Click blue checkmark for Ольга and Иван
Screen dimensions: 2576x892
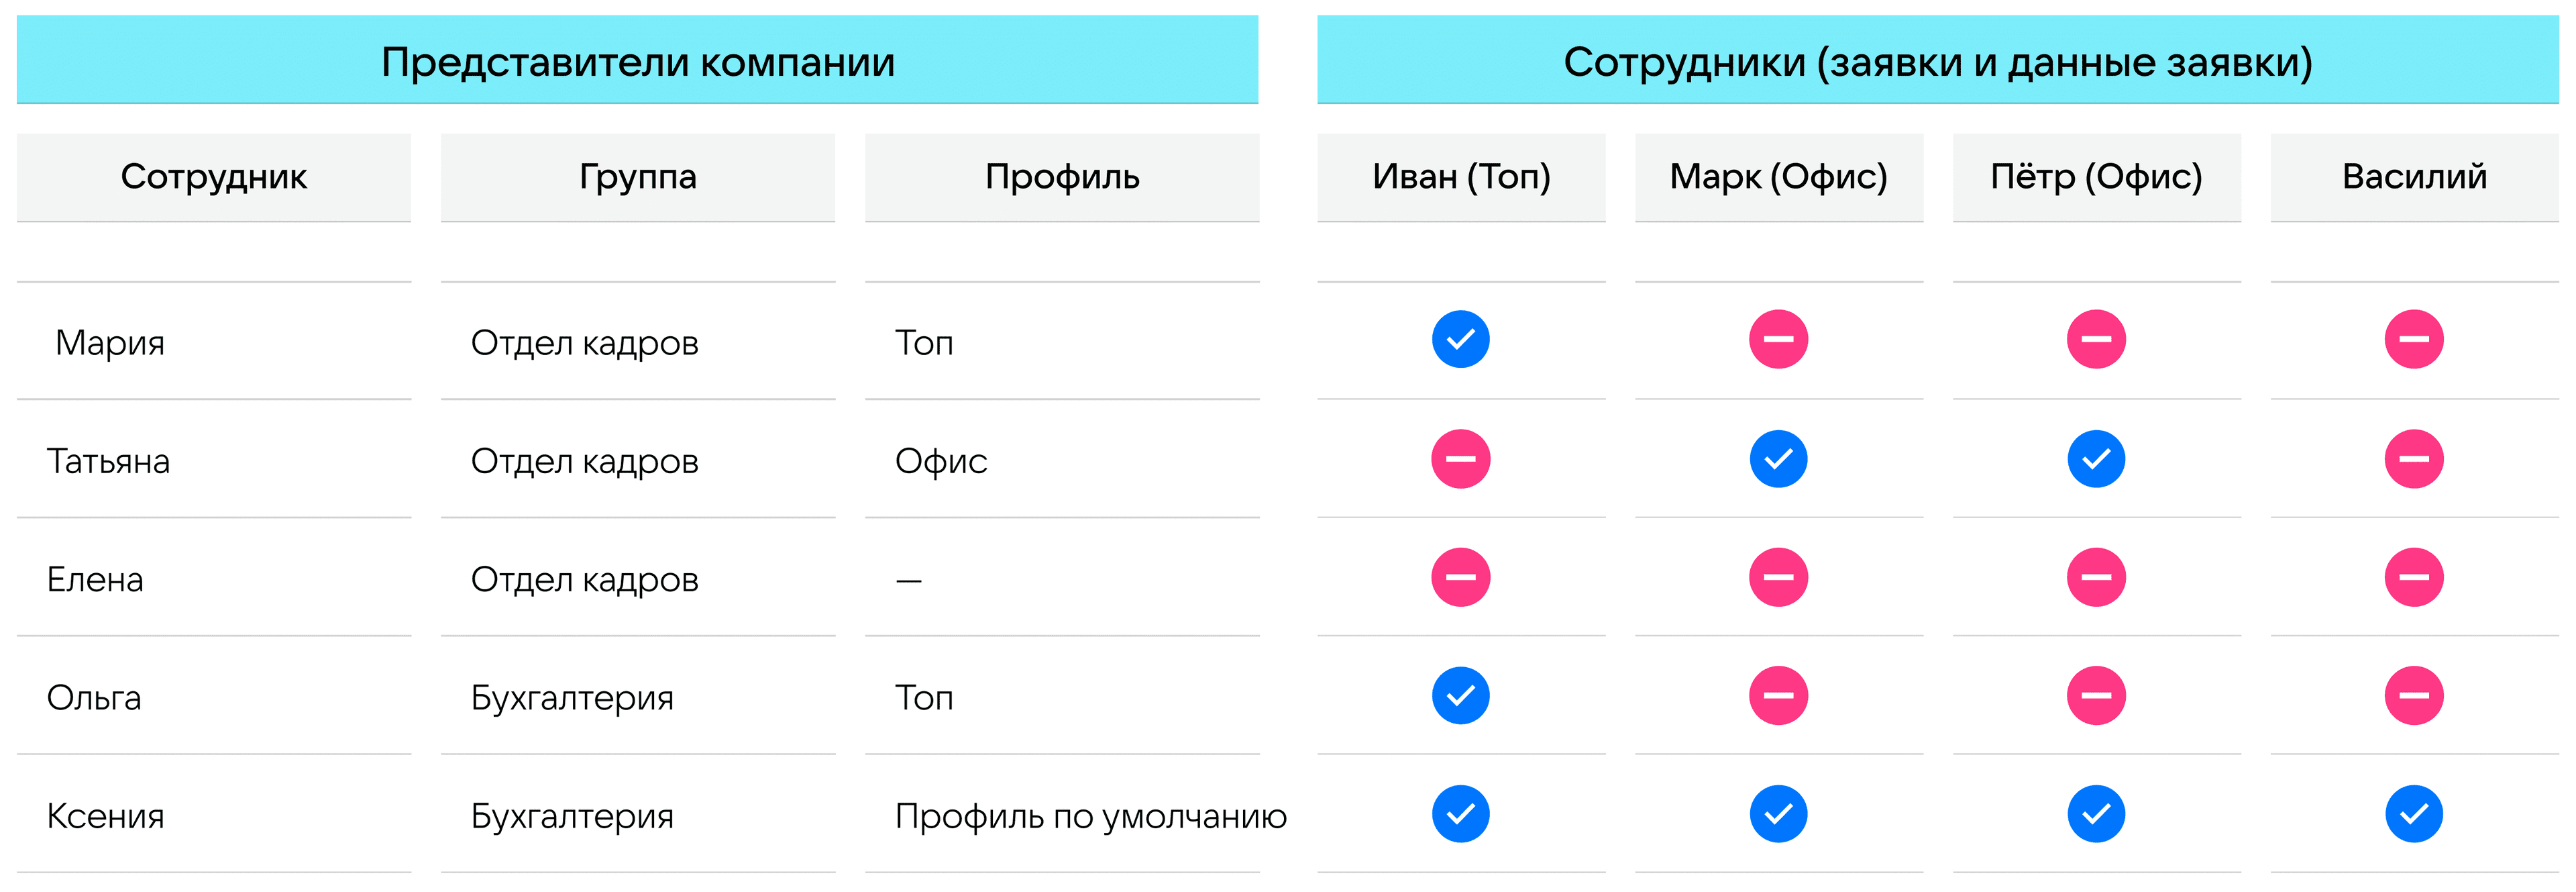[x=1460, y=695]
